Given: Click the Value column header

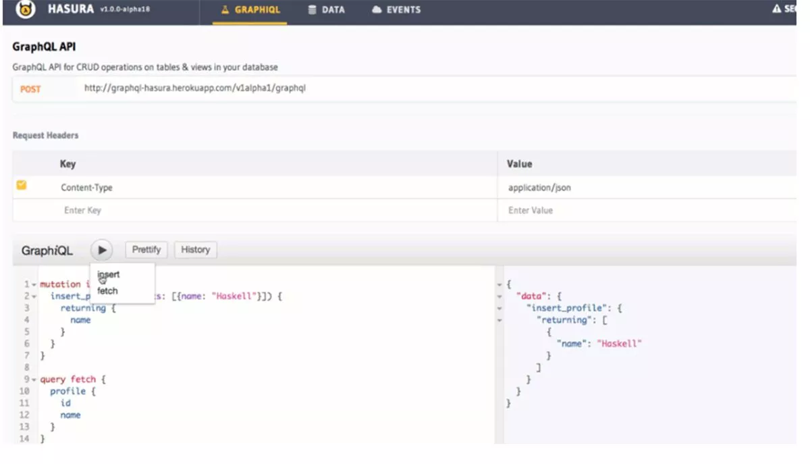Looking at the screenshot, I should 520,163.
